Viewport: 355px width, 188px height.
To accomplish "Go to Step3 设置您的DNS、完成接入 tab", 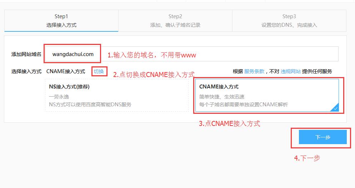I will coord(289,21).
